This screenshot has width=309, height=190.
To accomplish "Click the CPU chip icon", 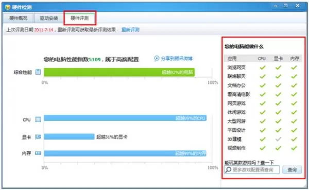I will tap(38, 119).
